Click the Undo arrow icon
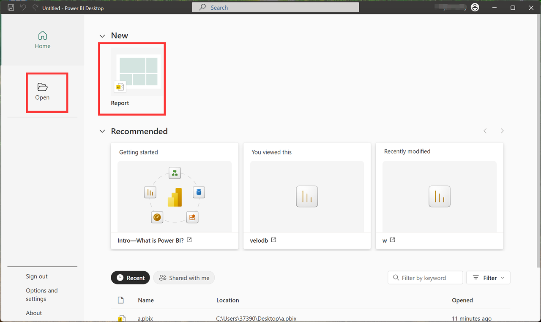The height and width of the screenshot is (322, 541). point(23,8)
